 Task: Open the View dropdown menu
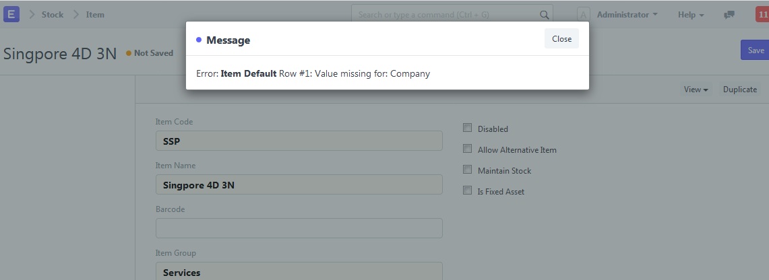coord(696,89)
